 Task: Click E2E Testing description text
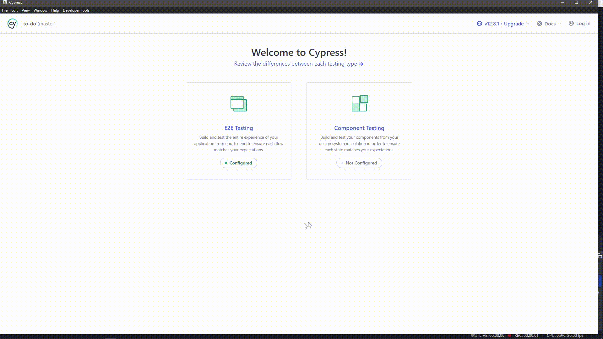click(x=239, y=143)
